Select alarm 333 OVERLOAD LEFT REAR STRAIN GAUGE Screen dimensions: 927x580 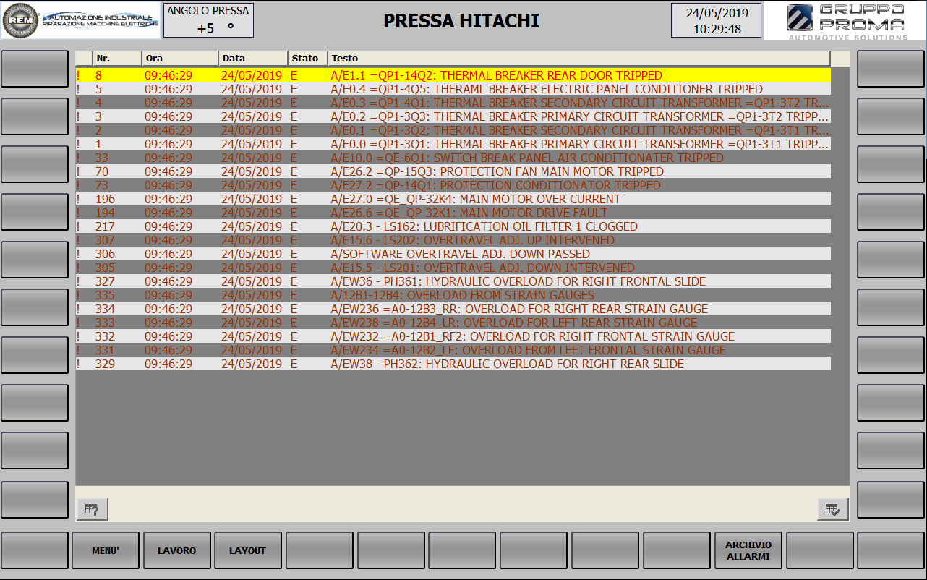point(453,323)
